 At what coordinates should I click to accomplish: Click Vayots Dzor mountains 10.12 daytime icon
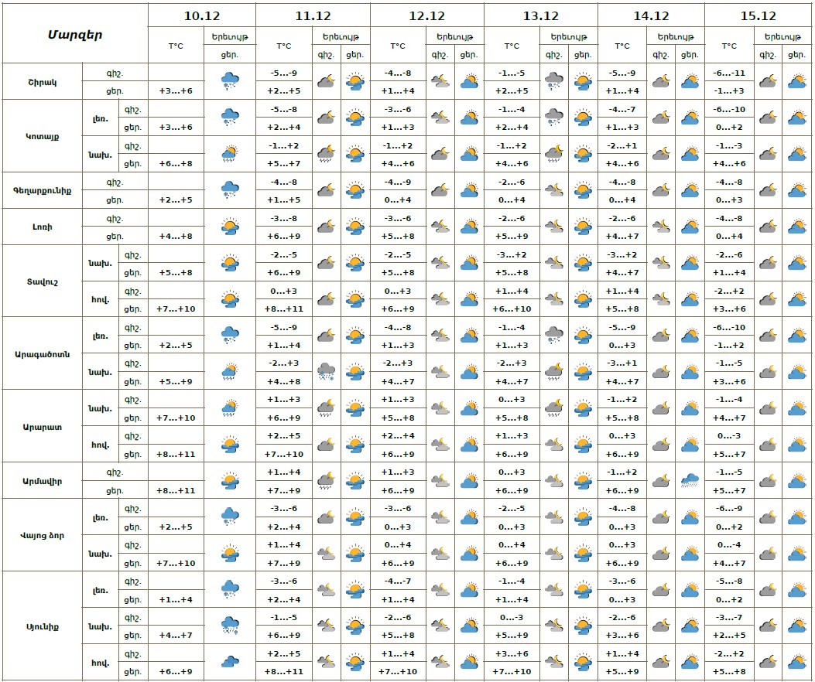click(x=230, y=517)
